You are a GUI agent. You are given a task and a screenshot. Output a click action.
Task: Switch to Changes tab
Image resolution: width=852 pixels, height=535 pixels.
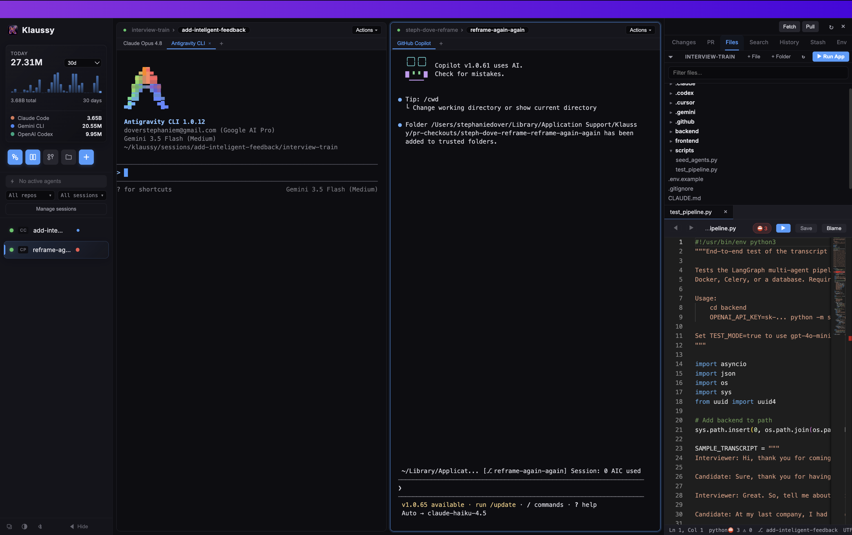coord(684,42)
